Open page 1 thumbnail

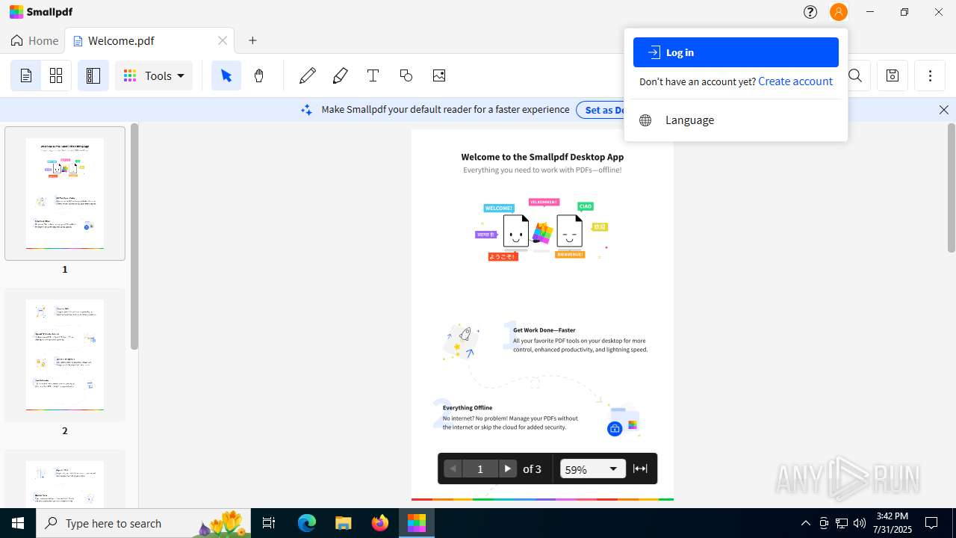pyautogui.click(x=65, y=194)
